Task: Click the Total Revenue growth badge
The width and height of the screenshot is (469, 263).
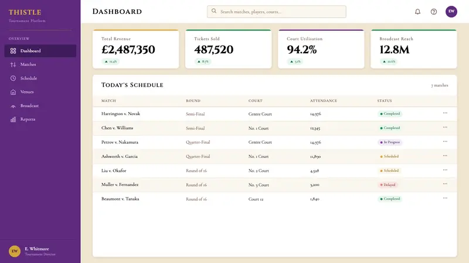Action: tap(110, 61)
